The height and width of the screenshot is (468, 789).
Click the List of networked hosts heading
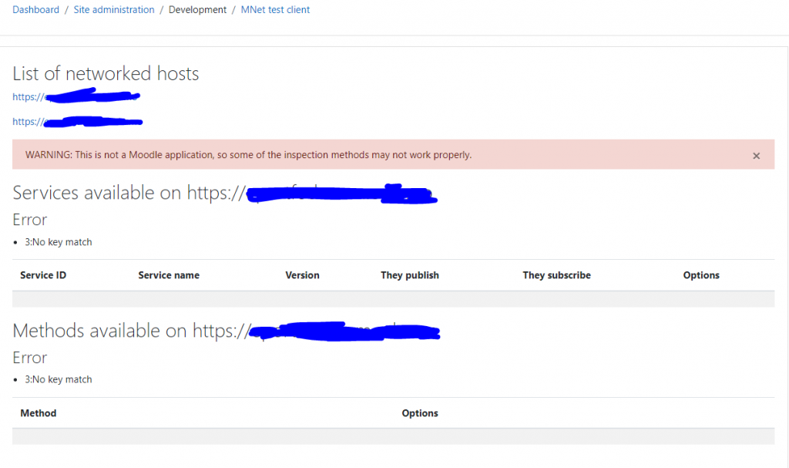pos(106,74)
